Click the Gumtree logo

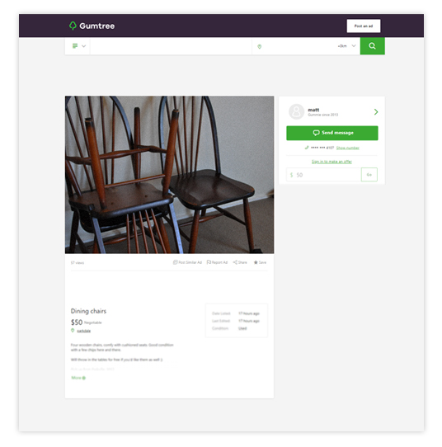92,26
